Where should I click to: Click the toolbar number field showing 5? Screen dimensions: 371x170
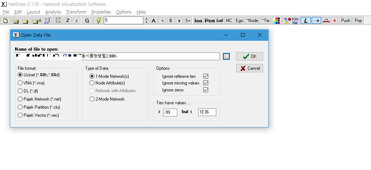(123, 21)
